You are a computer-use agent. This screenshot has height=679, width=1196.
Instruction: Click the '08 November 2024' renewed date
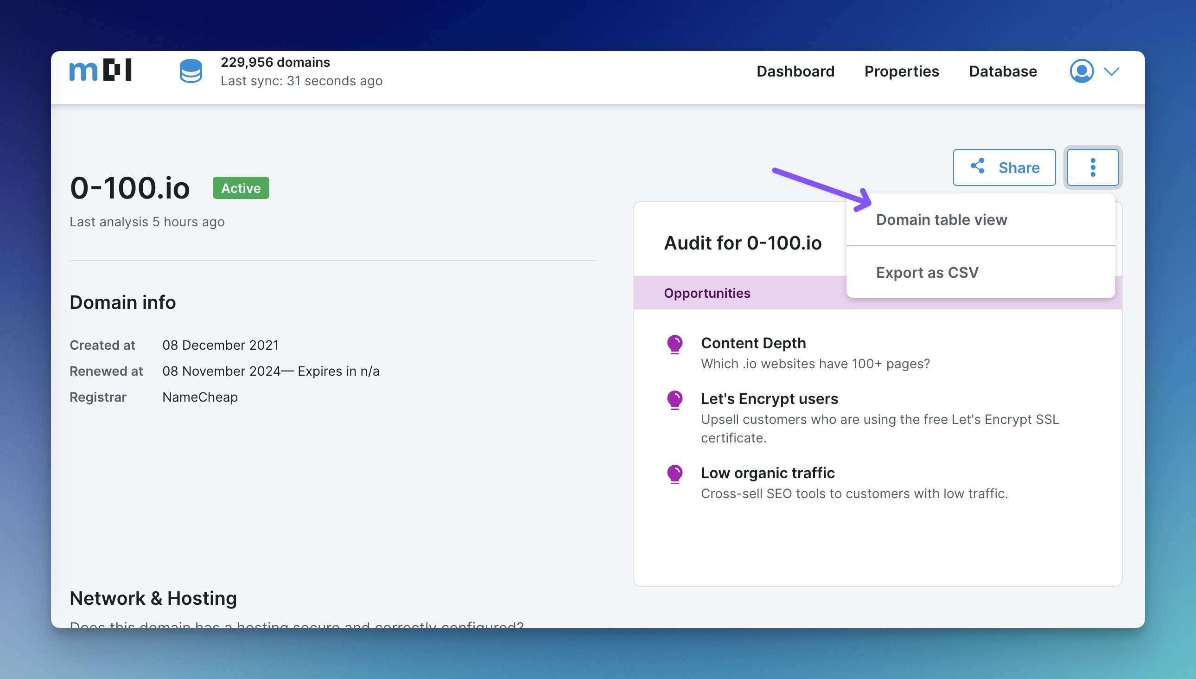[x=221, y=371]
